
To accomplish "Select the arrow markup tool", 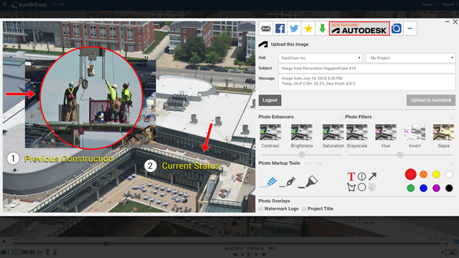I will (x=373, y=176).
